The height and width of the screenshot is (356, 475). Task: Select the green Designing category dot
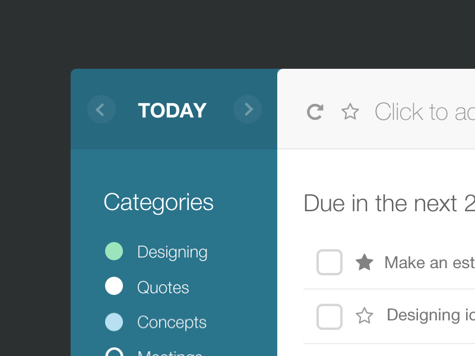tap(114, 250)
